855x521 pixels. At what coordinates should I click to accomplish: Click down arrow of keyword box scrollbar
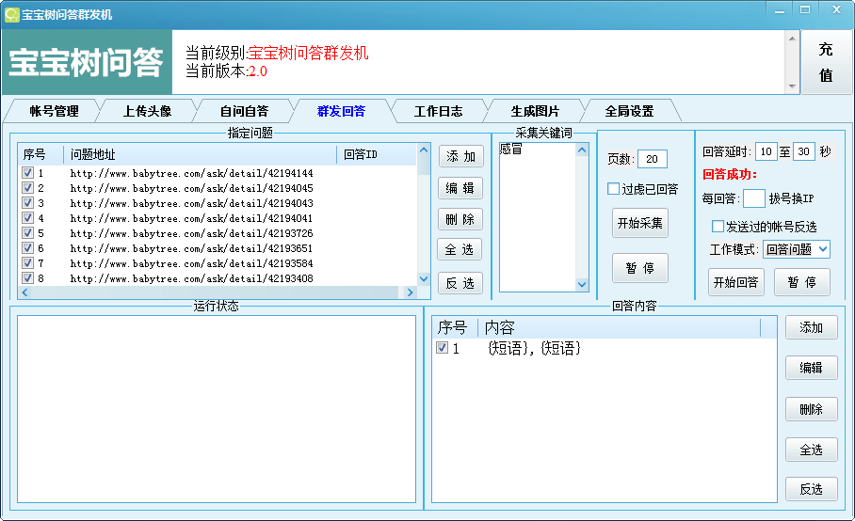[x=582, y=285]
